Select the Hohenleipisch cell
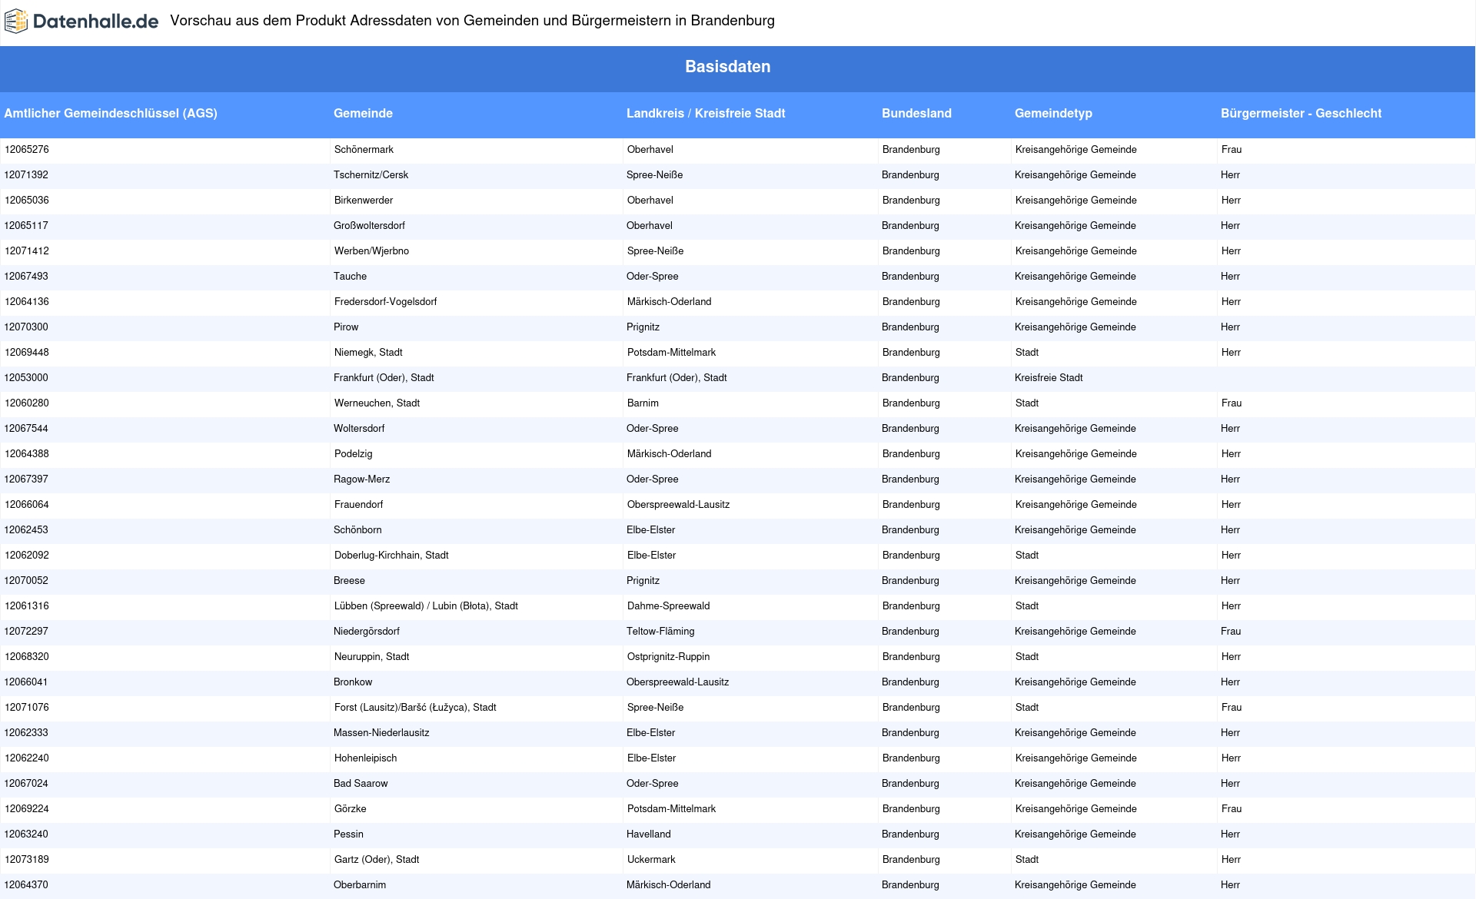The image size is (1476, 899). click(x=476, y=758)
